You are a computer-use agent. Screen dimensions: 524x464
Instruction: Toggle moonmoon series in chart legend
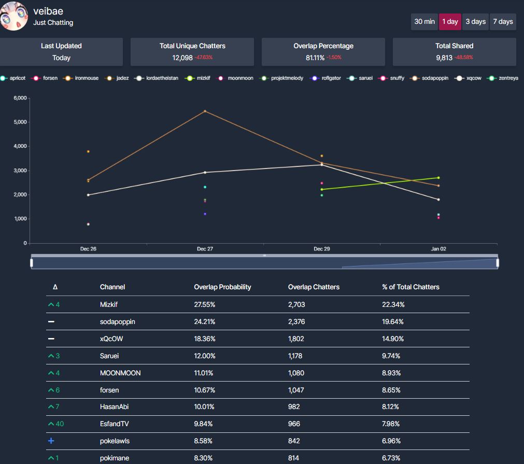[235, 78]
